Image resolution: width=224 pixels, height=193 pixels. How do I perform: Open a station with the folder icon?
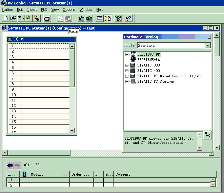(13, 18)
